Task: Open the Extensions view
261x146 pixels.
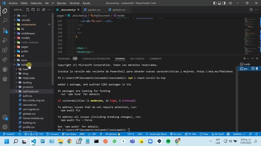Action: click(5, 50)
